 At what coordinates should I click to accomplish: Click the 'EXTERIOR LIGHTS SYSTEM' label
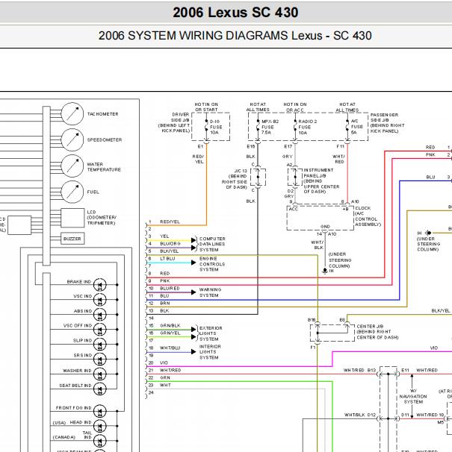click(211, 333)
